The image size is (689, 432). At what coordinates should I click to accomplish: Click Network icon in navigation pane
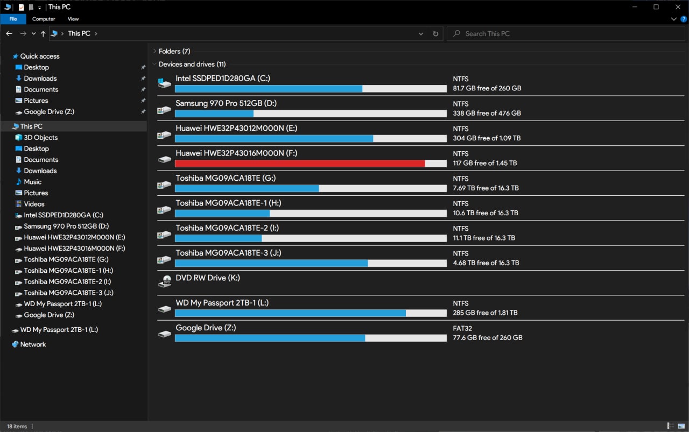[15, 344]
